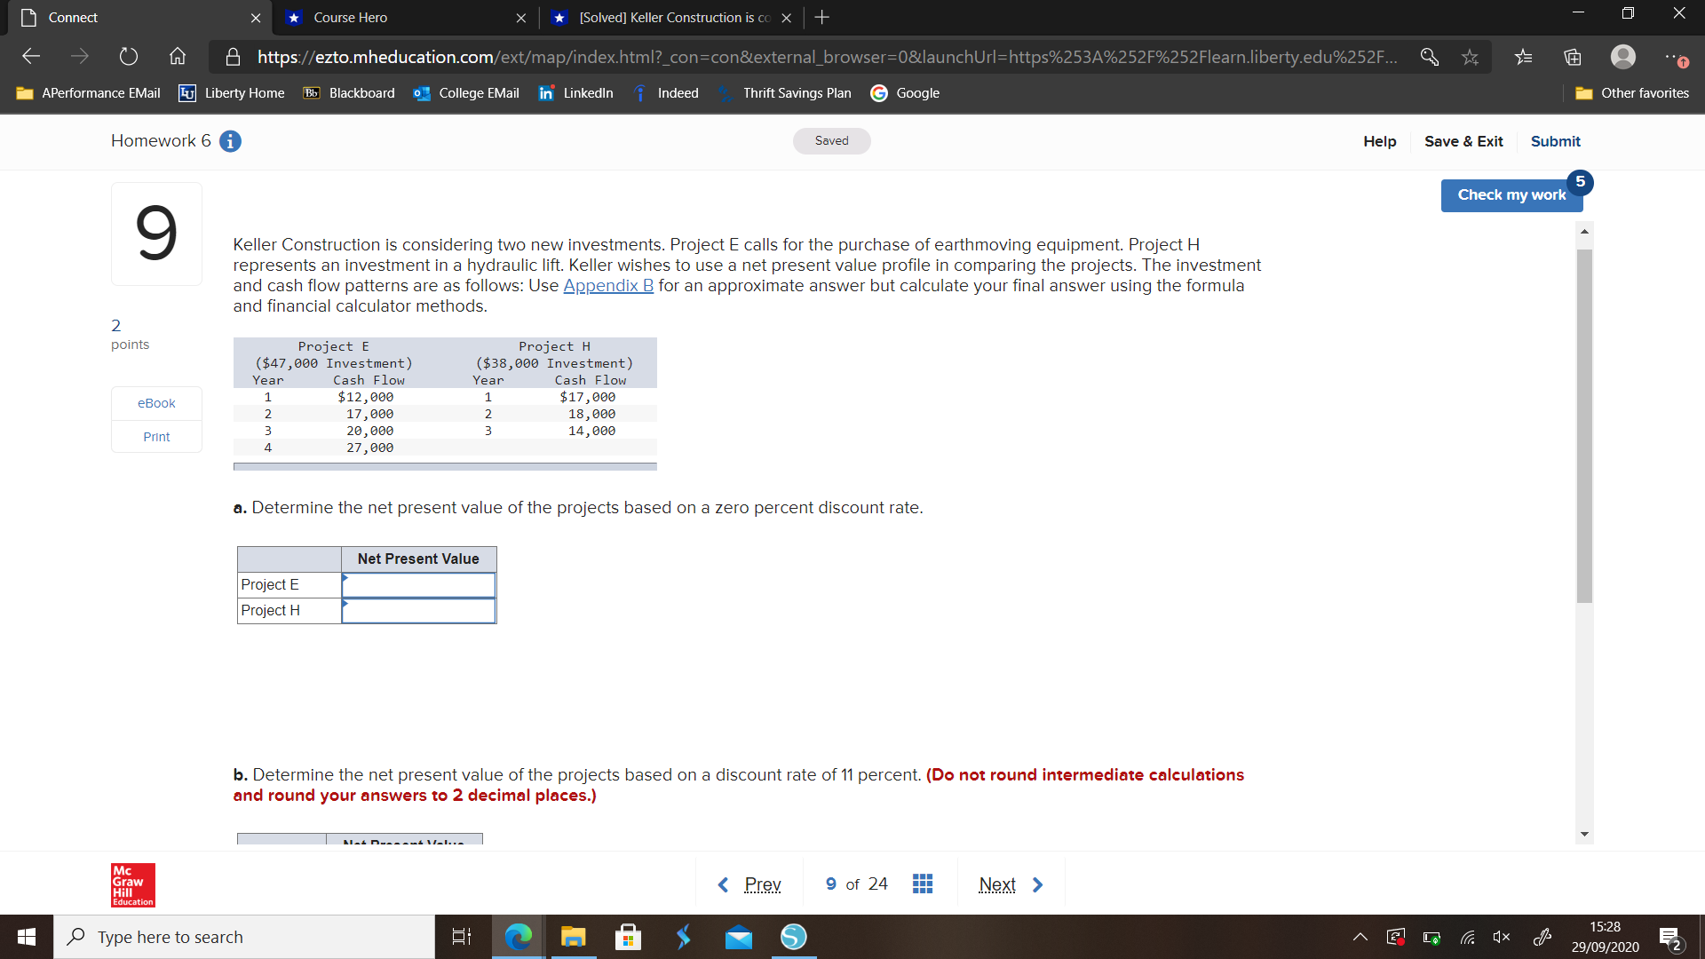The height and width of the screenshot is (959, 1705).
Task: Open the Appendix B link
Action: click(608, 286)
